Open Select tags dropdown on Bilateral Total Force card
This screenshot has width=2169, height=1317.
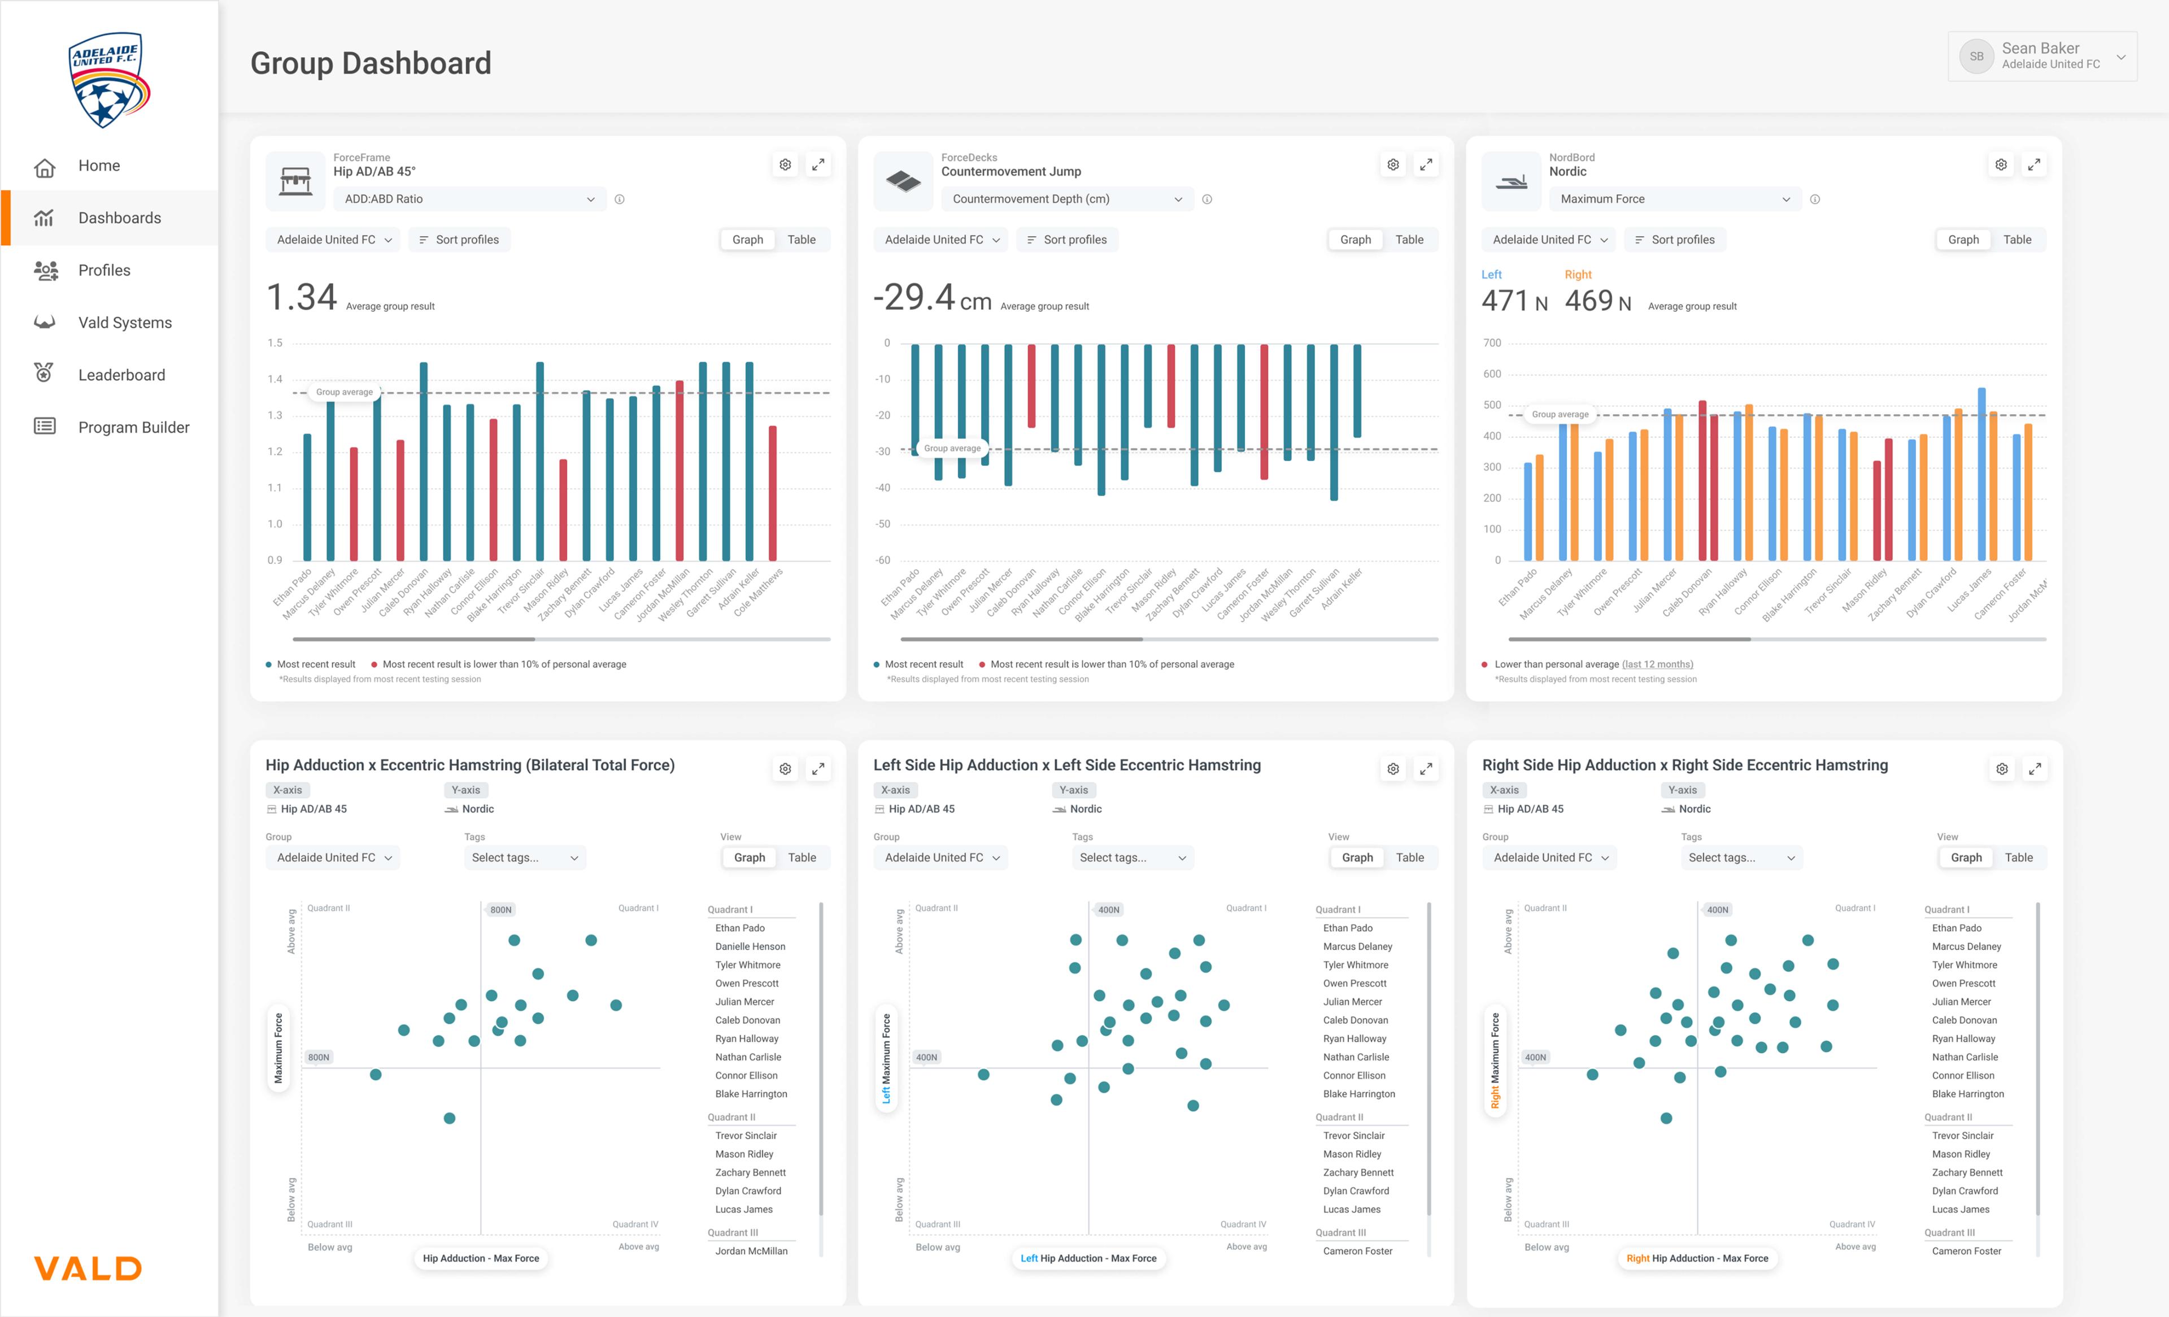point(525,858)
